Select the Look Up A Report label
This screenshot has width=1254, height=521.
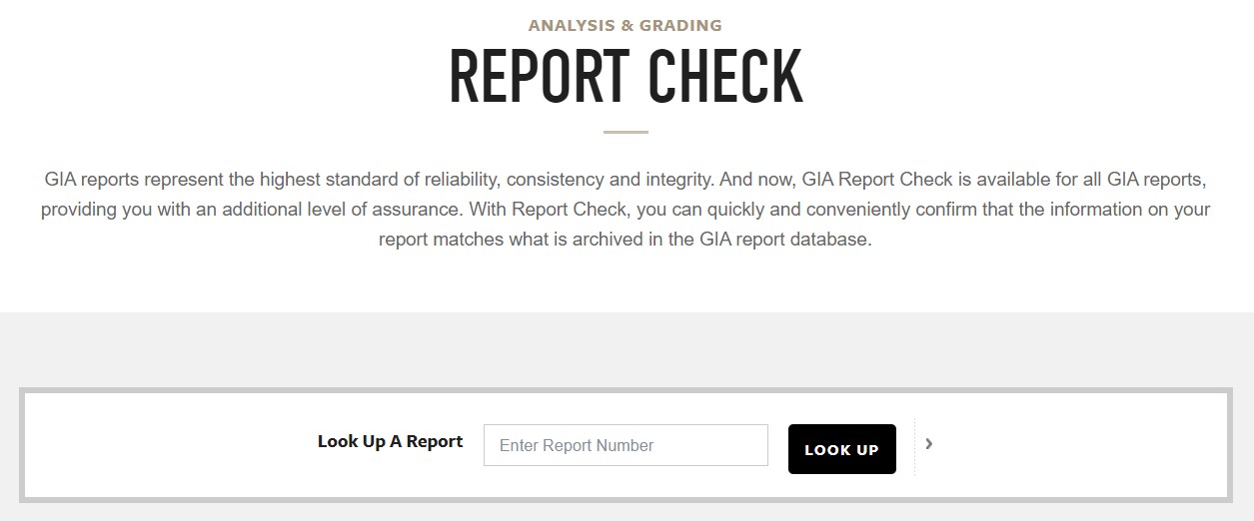pos(391,441)
